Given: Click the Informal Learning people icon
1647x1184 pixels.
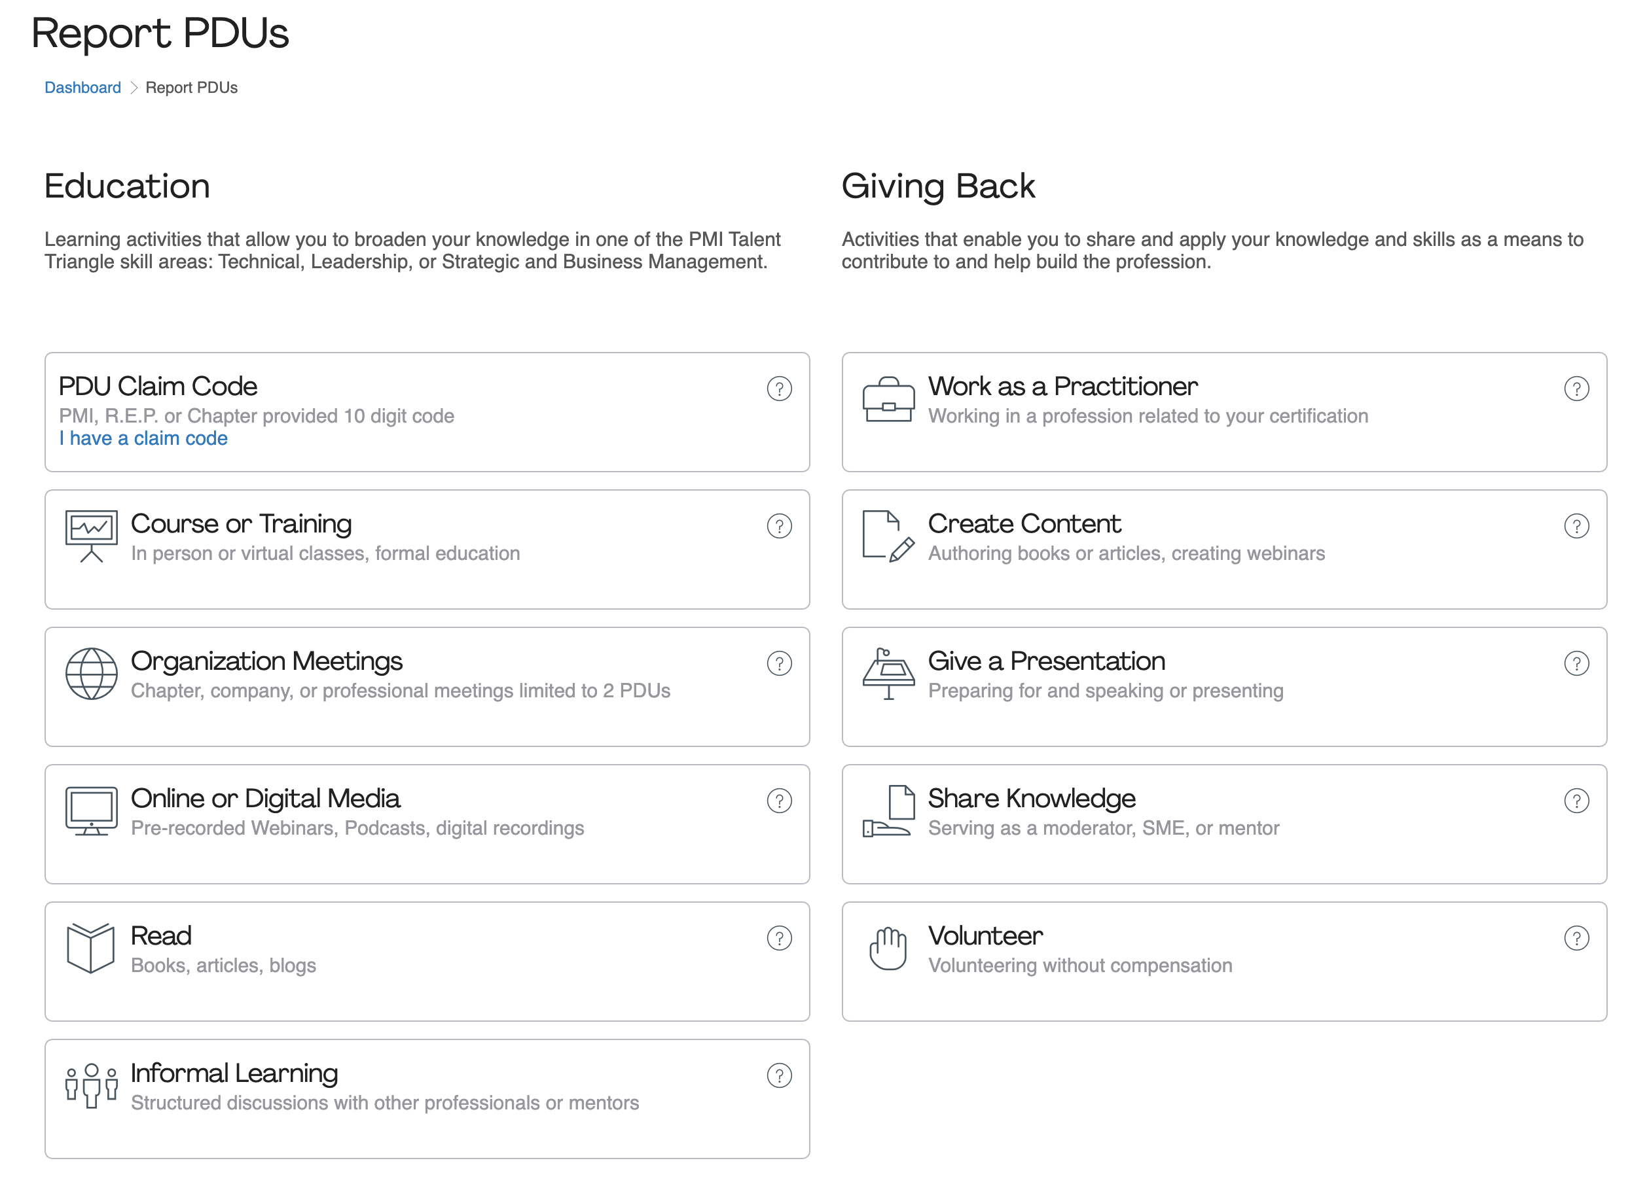Looking at the screenshot, I should click(x=91, y=1085).
